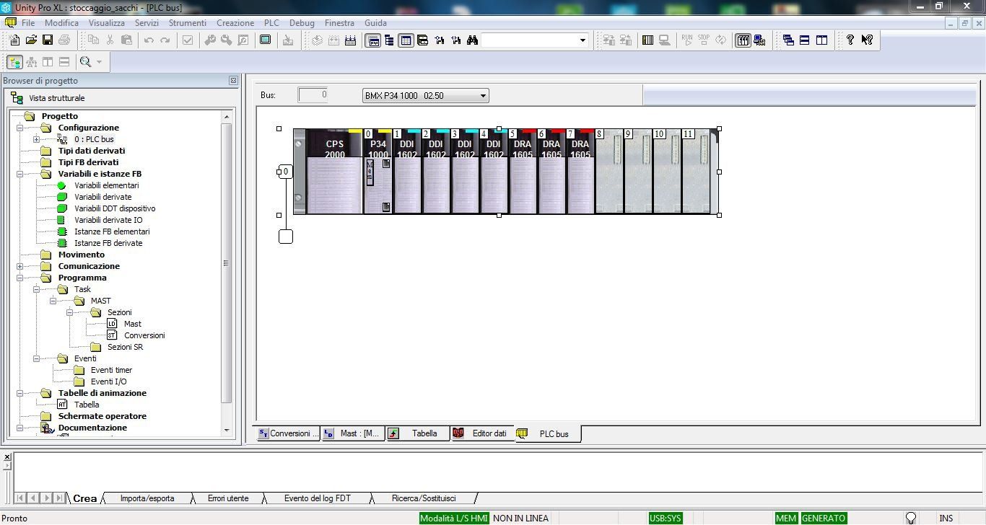Click the cascade windows icon
The image size is (986, 525).
click(788, 40)
